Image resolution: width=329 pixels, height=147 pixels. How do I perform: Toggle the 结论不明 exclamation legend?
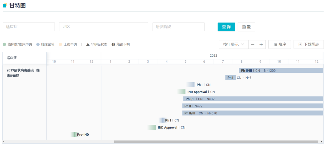[121, 44]
